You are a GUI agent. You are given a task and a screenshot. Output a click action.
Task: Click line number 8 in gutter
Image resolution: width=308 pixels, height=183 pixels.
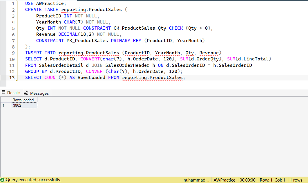point(13,47)
